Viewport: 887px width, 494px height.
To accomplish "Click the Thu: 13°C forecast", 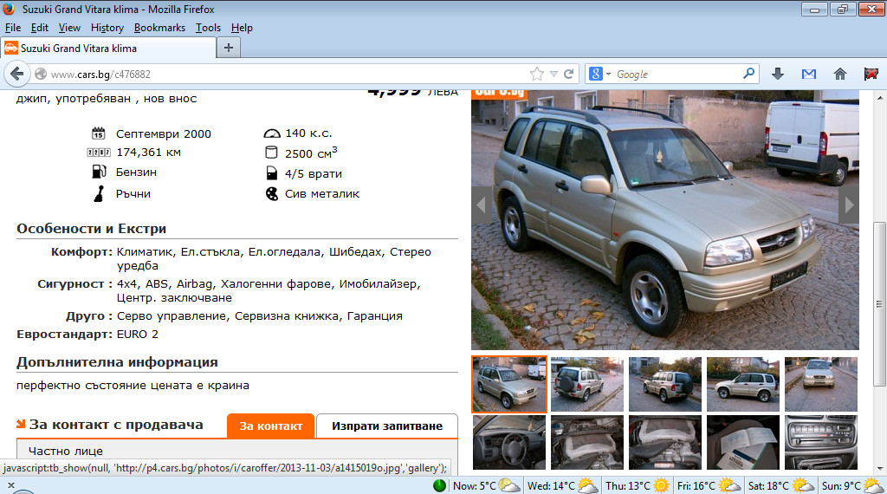I will pyautogui.click(x=638, y=485).
